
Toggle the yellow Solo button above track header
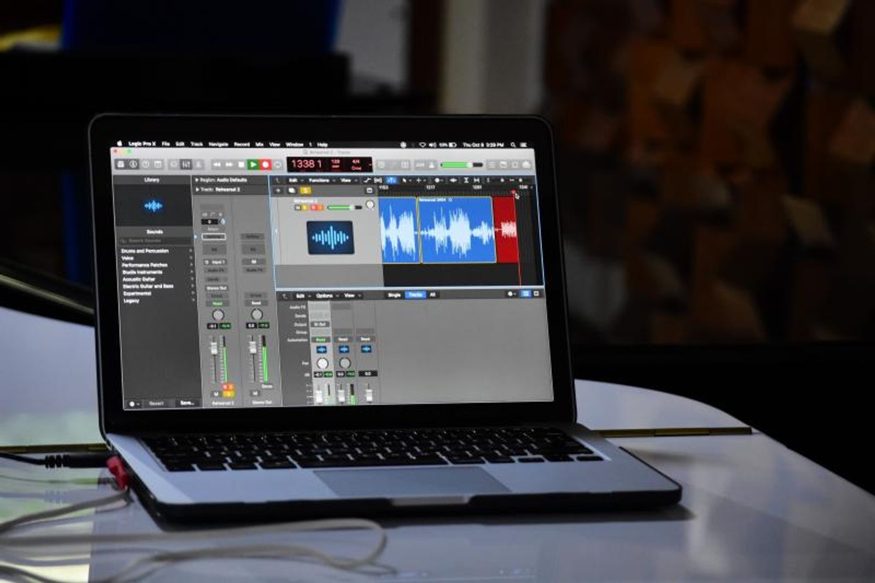(305, 191)
